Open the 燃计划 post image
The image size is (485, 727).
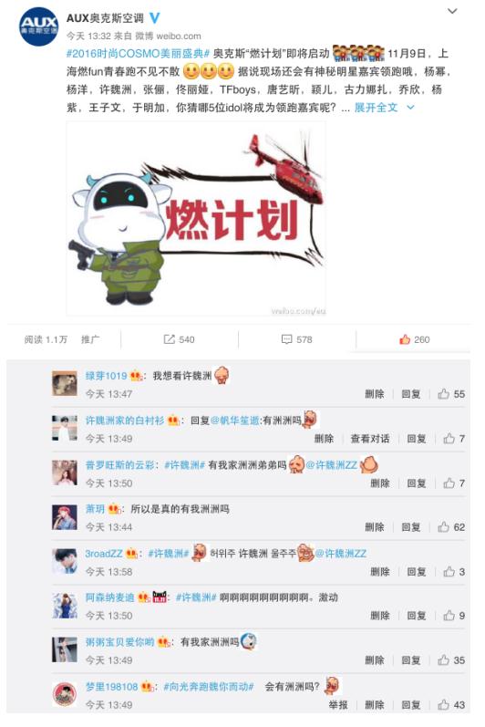(x=196, y=218)
